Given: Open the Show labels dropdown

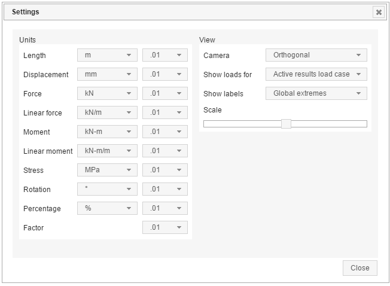Looking at the screenshot, I should coord(316,93).
